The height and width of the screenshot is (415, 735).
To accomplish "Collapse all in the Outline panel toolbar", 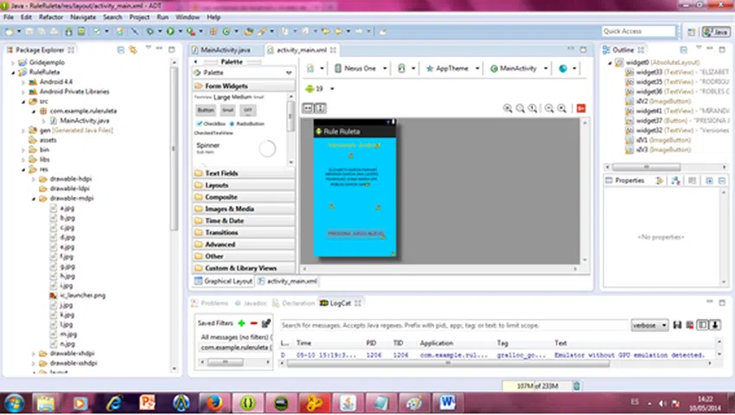I will tap(683, 49).
